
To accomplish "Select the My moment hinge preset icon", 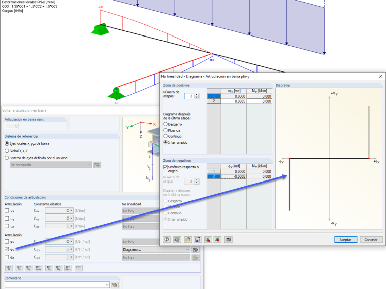I will 49,268.
